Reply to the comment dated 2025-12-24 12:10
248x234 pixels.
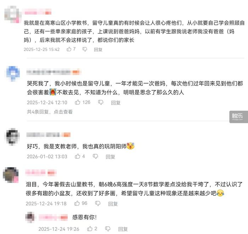(116, 103)
